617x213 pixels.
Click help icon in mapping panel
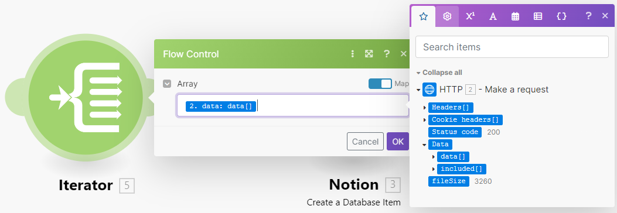[588, 16]
